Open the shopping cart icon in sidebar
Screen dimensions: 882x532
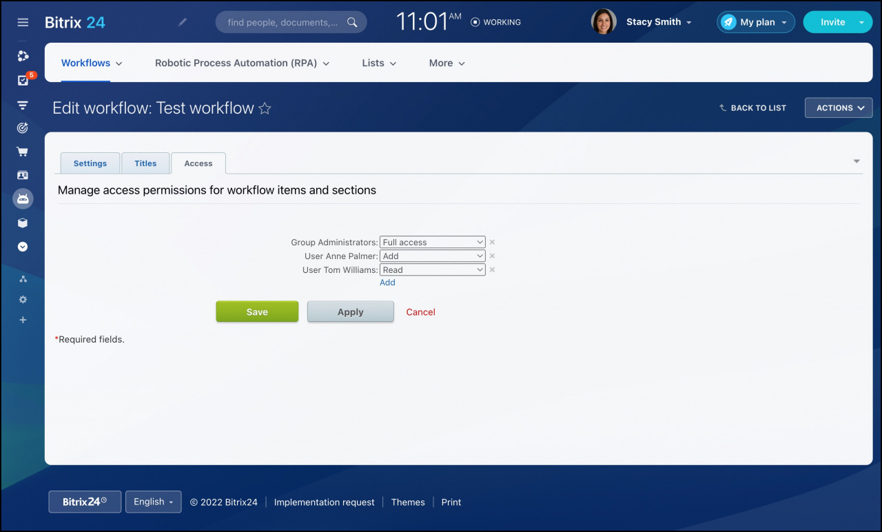coord(23,152)
